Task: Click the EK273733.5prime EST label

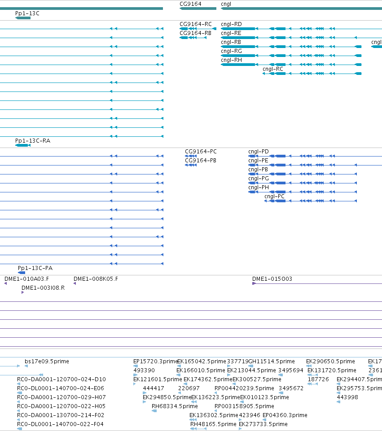Action: (263, 424)
